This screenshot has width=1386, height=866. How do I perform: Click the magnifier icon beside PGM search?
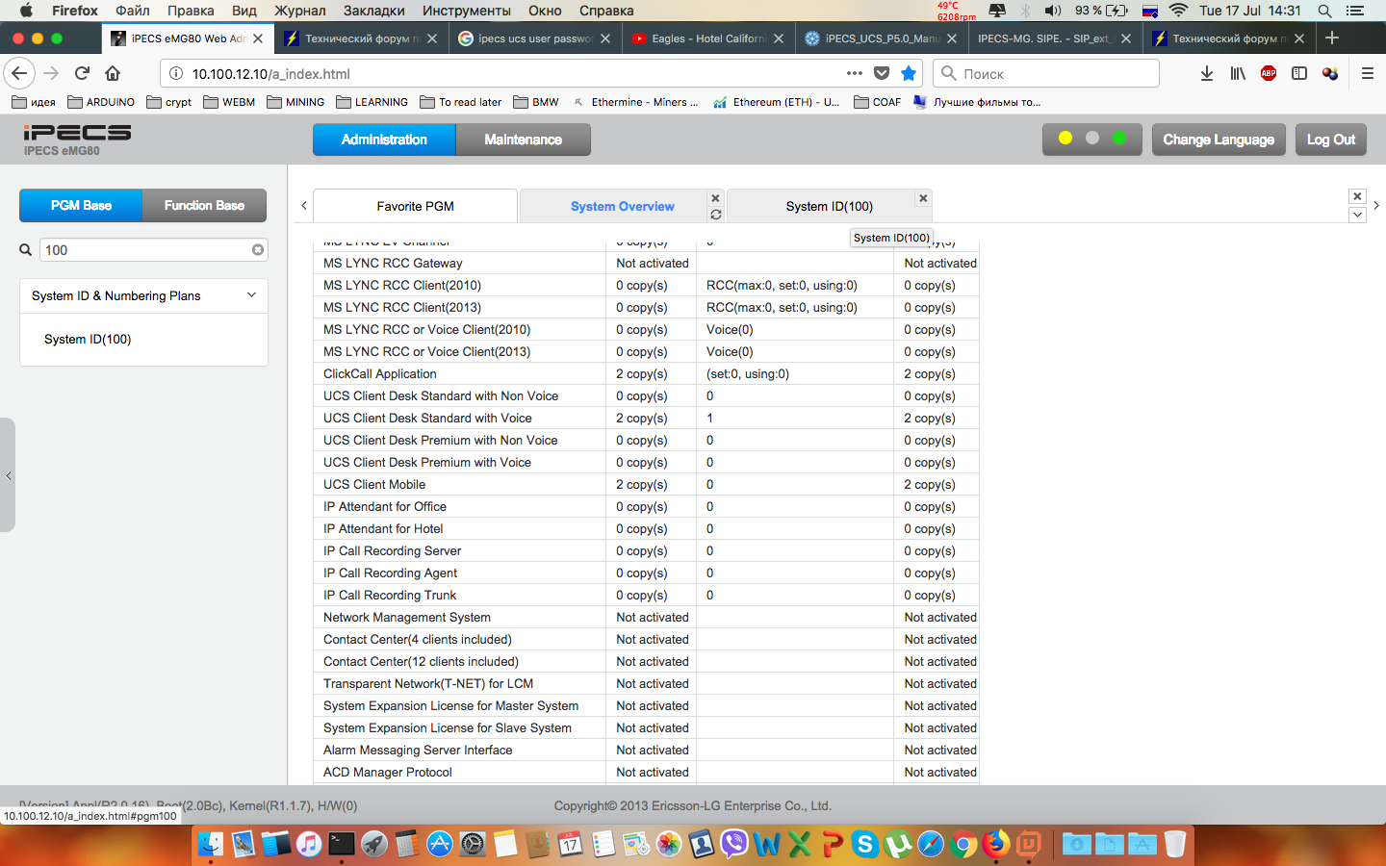point(26,250)
